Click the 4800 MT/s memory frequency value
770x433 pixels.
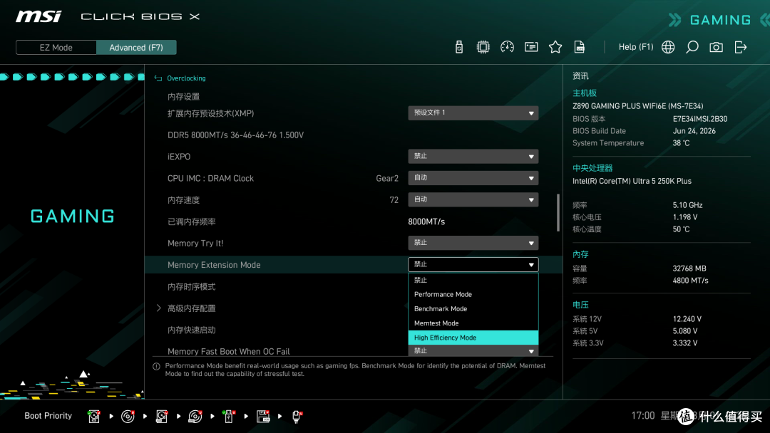tap(690, 281)
